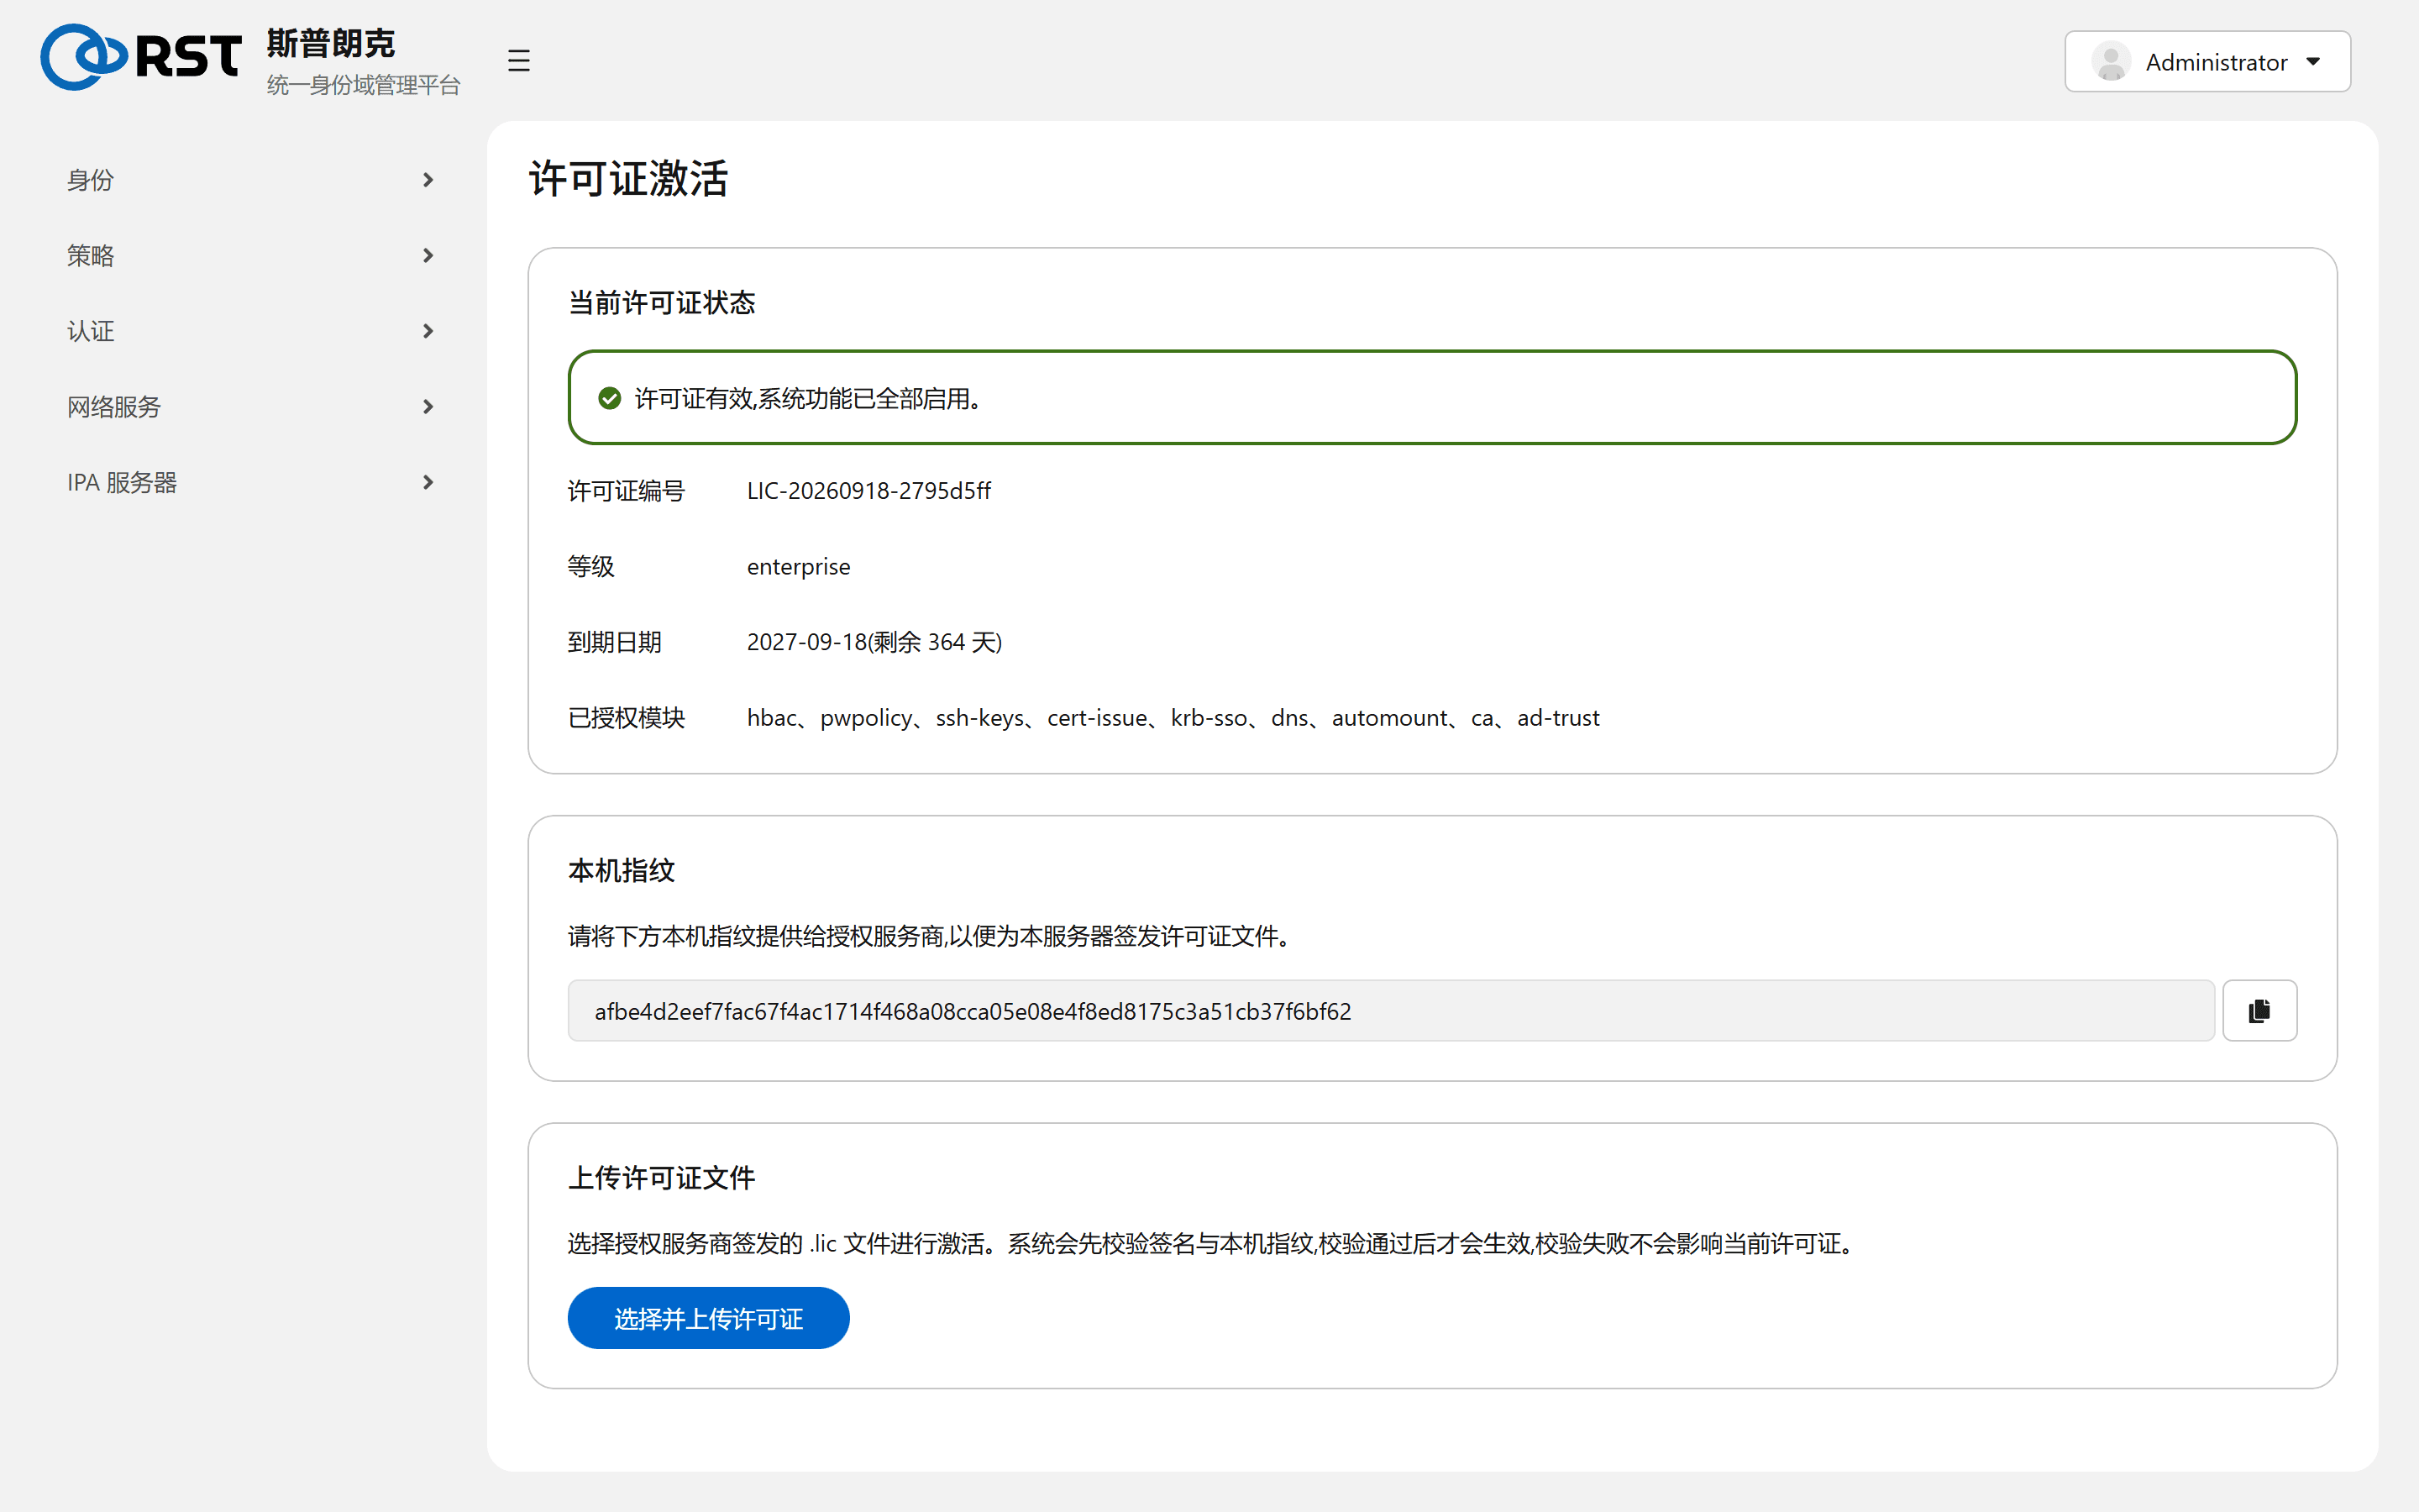Click the 本机指纹 section heading
This screenshot has width=2419, height=1512.
(621, 870)
